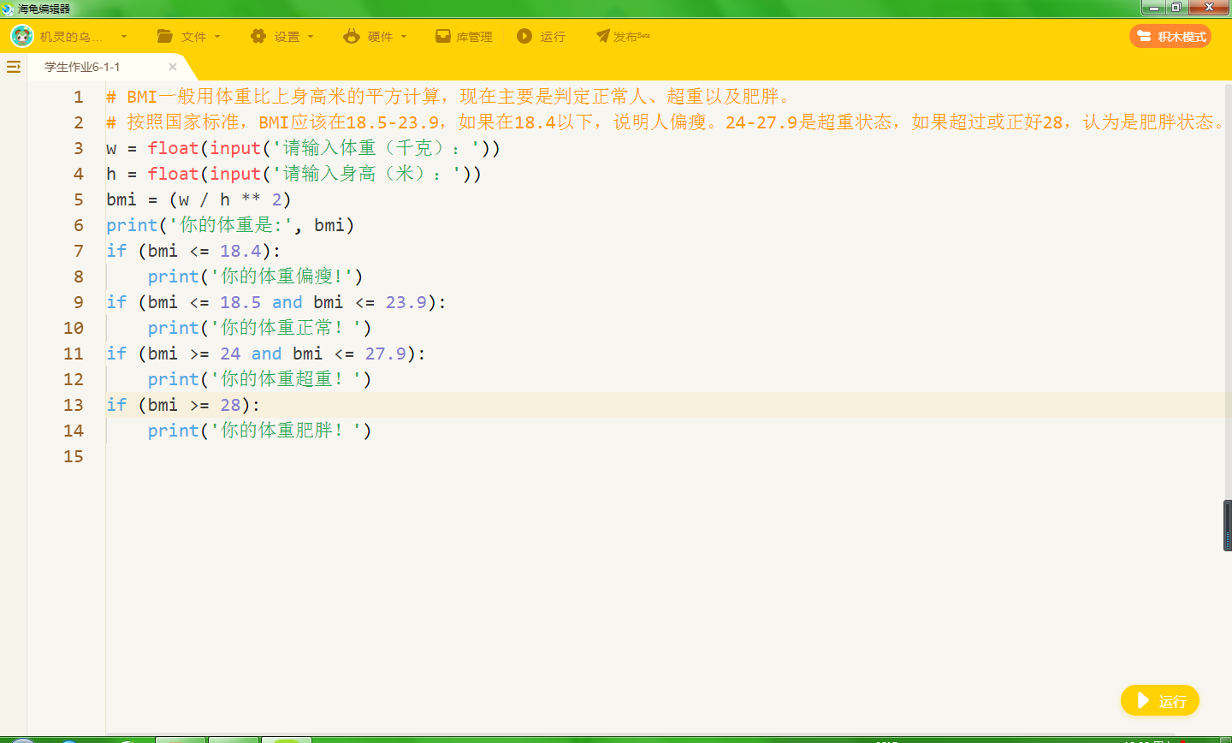Click the comment line starting with '# 按照国家标准'
Viewport: 1232px width, 743px height.
pos(666,122)
